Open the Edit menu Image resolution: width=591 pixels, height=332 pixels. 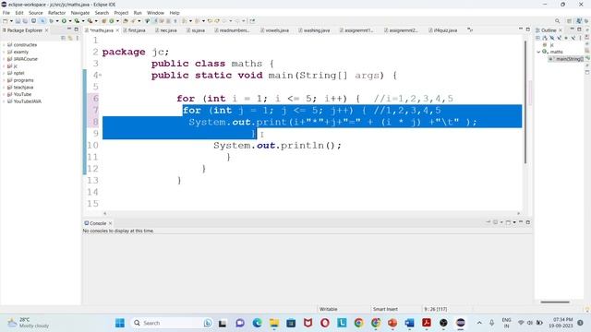point(19,13)
